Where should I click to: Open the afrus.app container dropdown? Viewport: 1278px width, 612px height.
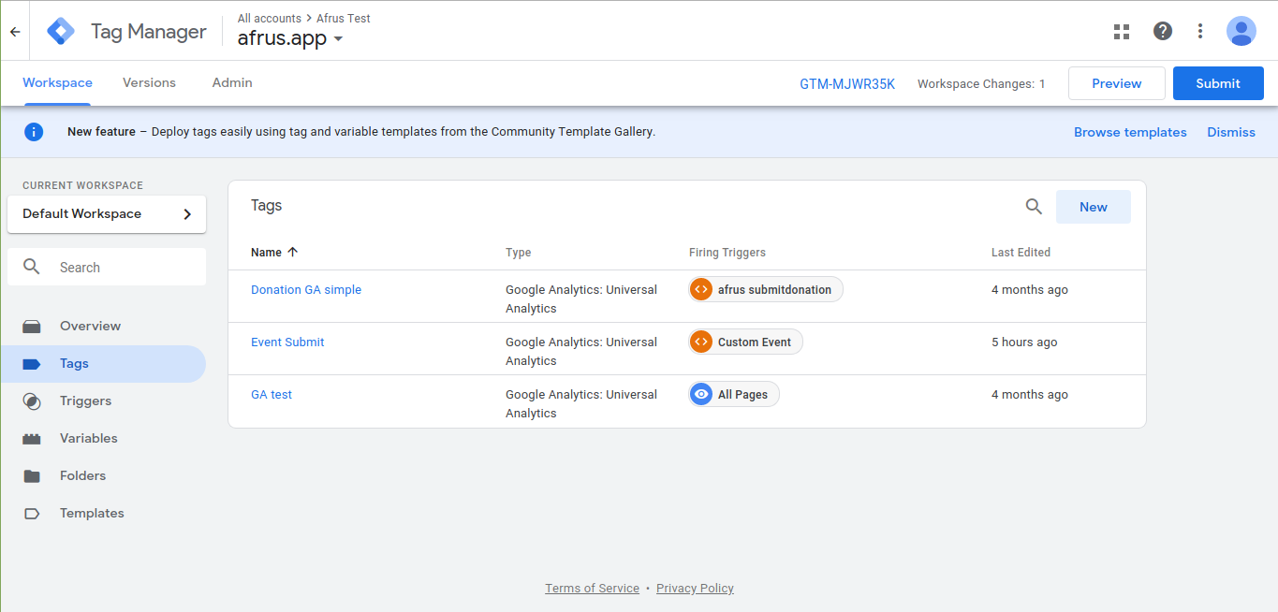(x=290, y=38)
